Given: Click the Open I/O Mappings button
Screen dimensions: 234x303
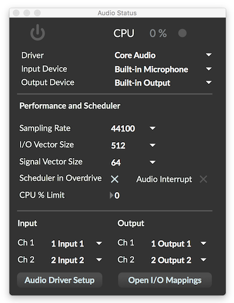Looking at the screenshot, I should [165, 280].
